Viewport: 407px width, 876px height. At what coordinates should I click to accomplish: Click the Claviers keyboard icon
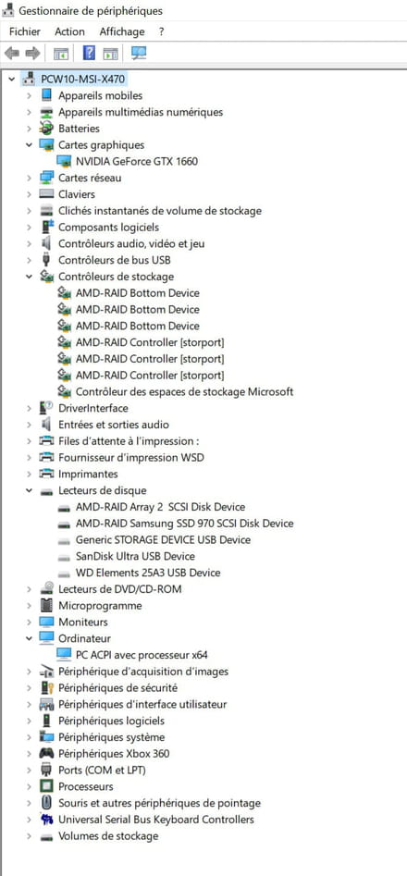[47, 194]
